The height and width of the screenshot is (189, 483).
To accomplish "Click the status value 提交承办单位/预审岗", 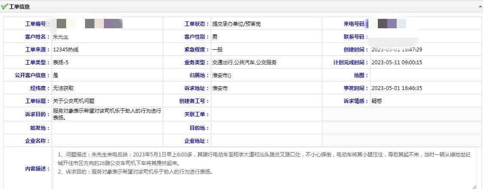I will click(x=237, y=24).
